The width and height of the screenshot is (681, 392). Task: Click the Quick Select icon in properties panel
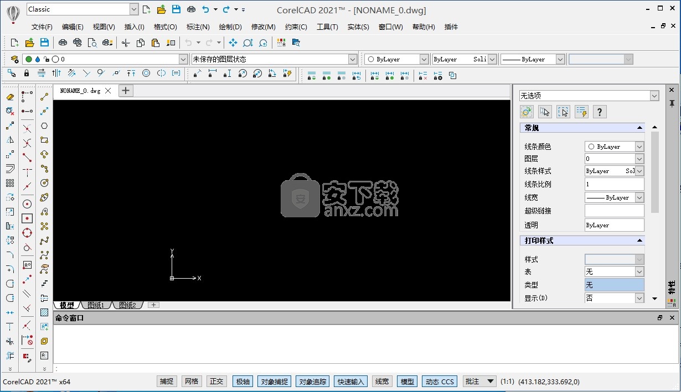click(581, 112)
